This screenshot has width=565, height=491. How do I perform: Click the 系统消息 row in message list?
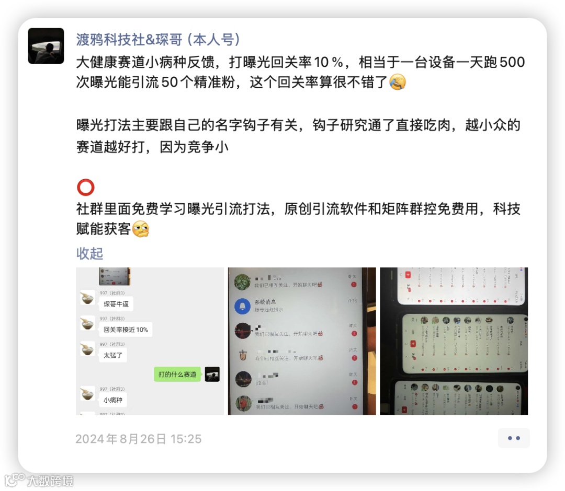tap(297, 306)
